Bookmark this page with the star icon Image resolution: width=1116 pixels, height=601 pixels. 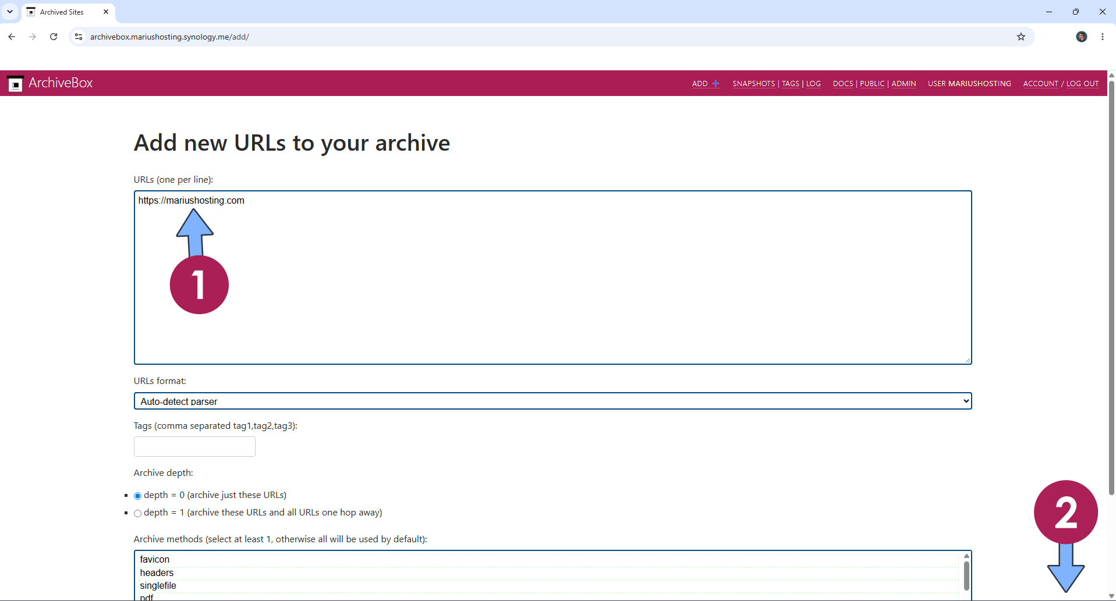1021,37
